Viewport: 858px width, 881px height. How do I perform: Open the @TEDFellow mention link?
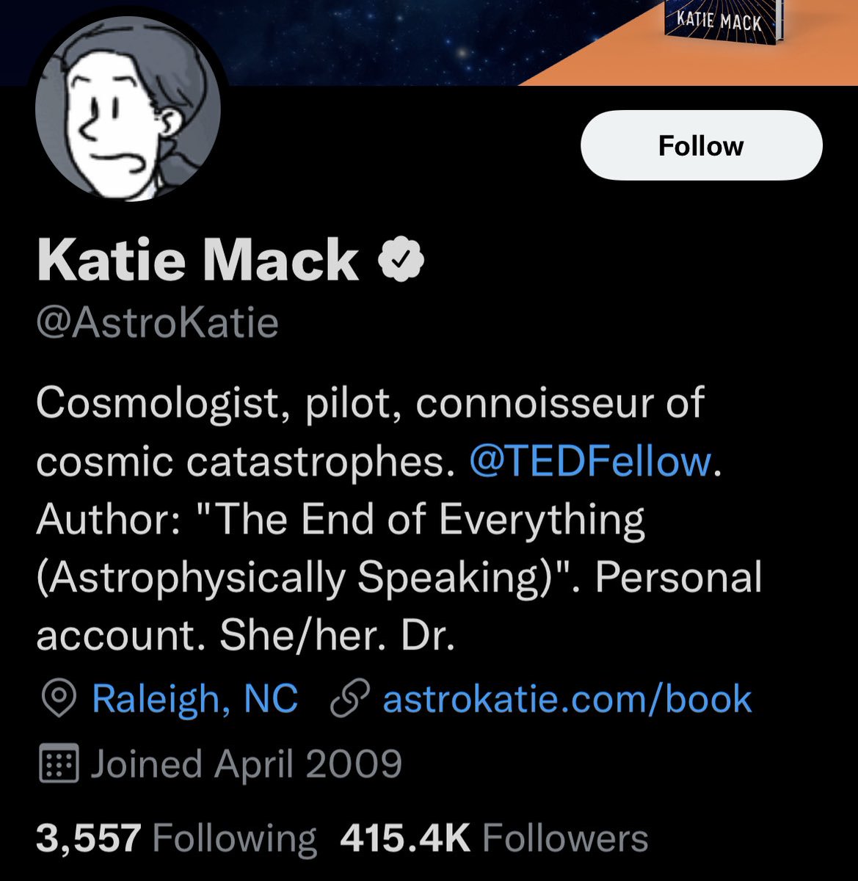point(590,461)
